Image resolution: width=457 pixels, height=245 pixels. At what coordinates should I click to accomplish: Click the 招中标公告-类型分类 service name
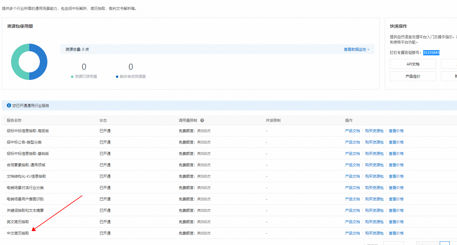tap(24, 142)
